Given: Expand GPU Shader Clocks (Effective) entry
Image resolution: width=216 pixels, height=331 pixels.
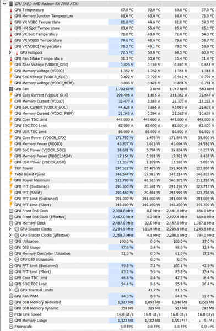Looking at the screenshot, I should point(10,235).
